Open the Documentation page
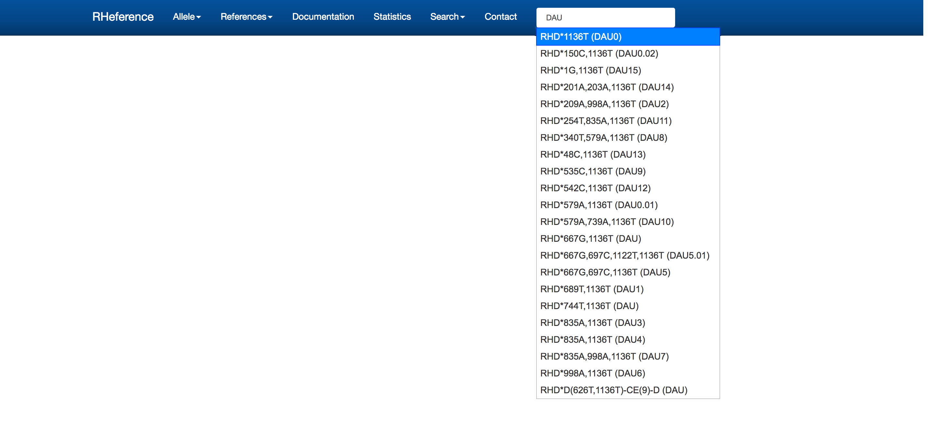Viewport: 933px width, 435px height. click(323, 17)
